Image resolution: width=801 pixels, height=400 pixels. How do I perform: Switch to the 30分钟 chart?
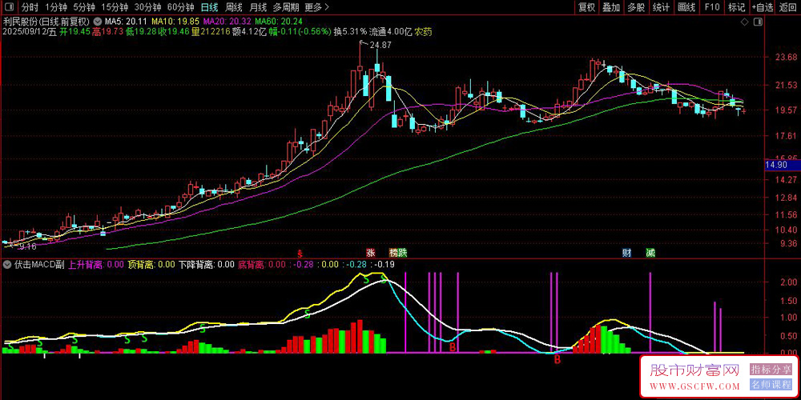coord(147,7)
